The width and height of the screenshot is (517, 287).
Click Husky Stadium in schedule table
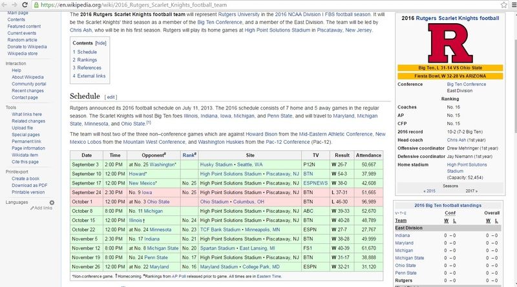pyautogui.click(x=216, y=164)
